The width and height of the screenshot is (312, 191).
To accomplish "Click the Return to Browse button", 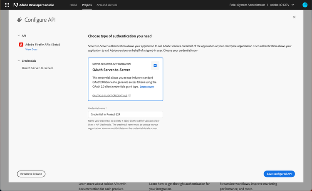I will [x=31, y=174].
